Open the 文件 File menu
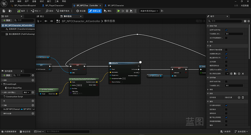The height and width of the screenshot is (135, 251). click(x=12, y=1)
